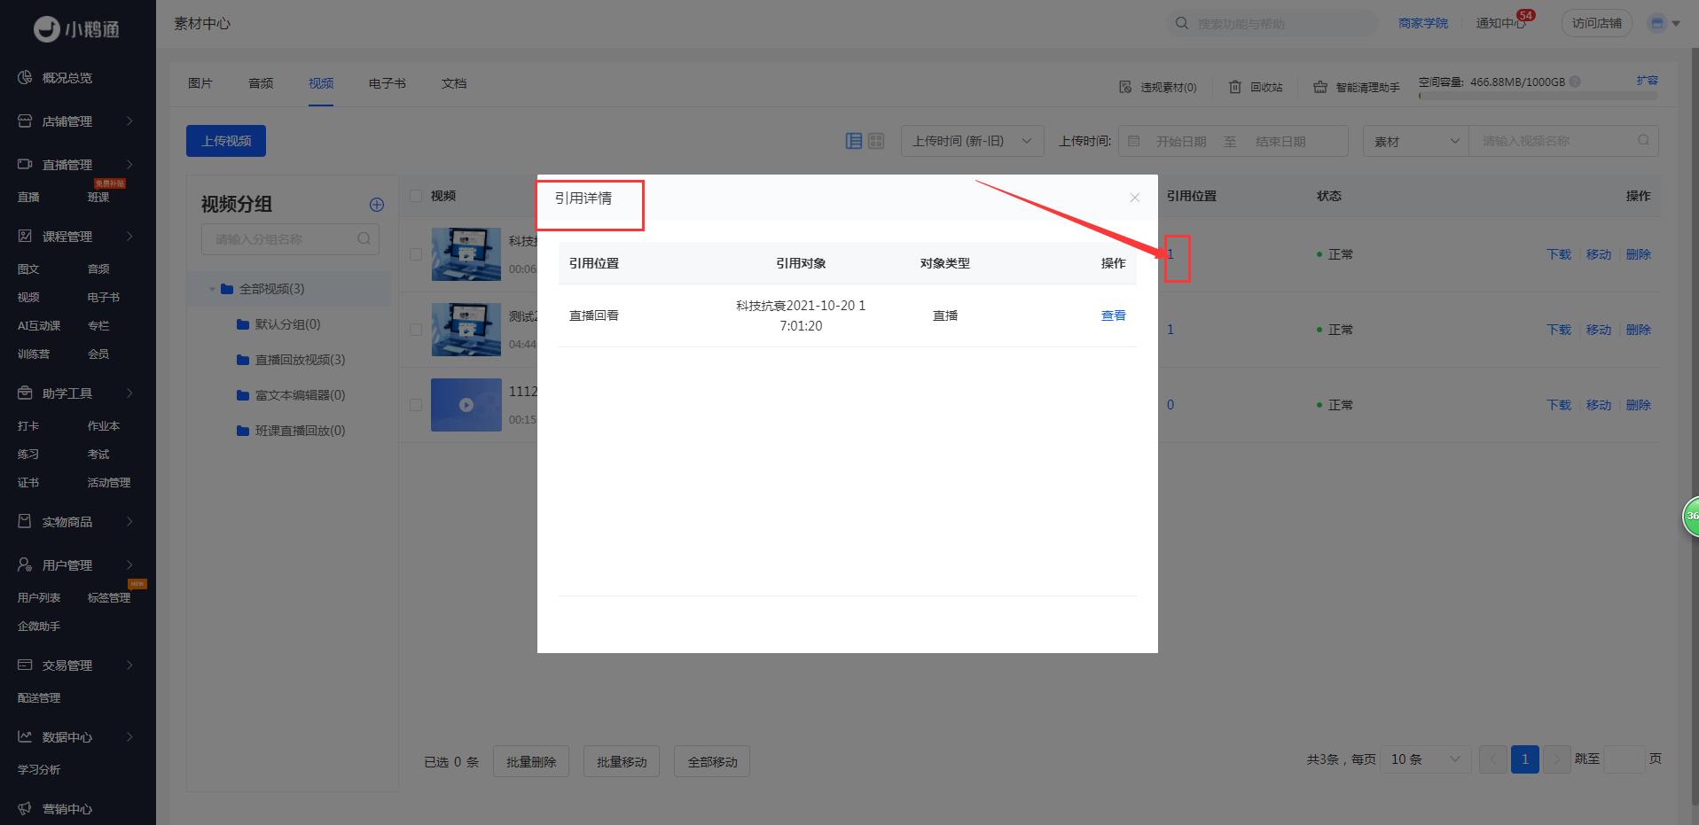
Task: Switch to grid view layout icon
Action: 876,141
